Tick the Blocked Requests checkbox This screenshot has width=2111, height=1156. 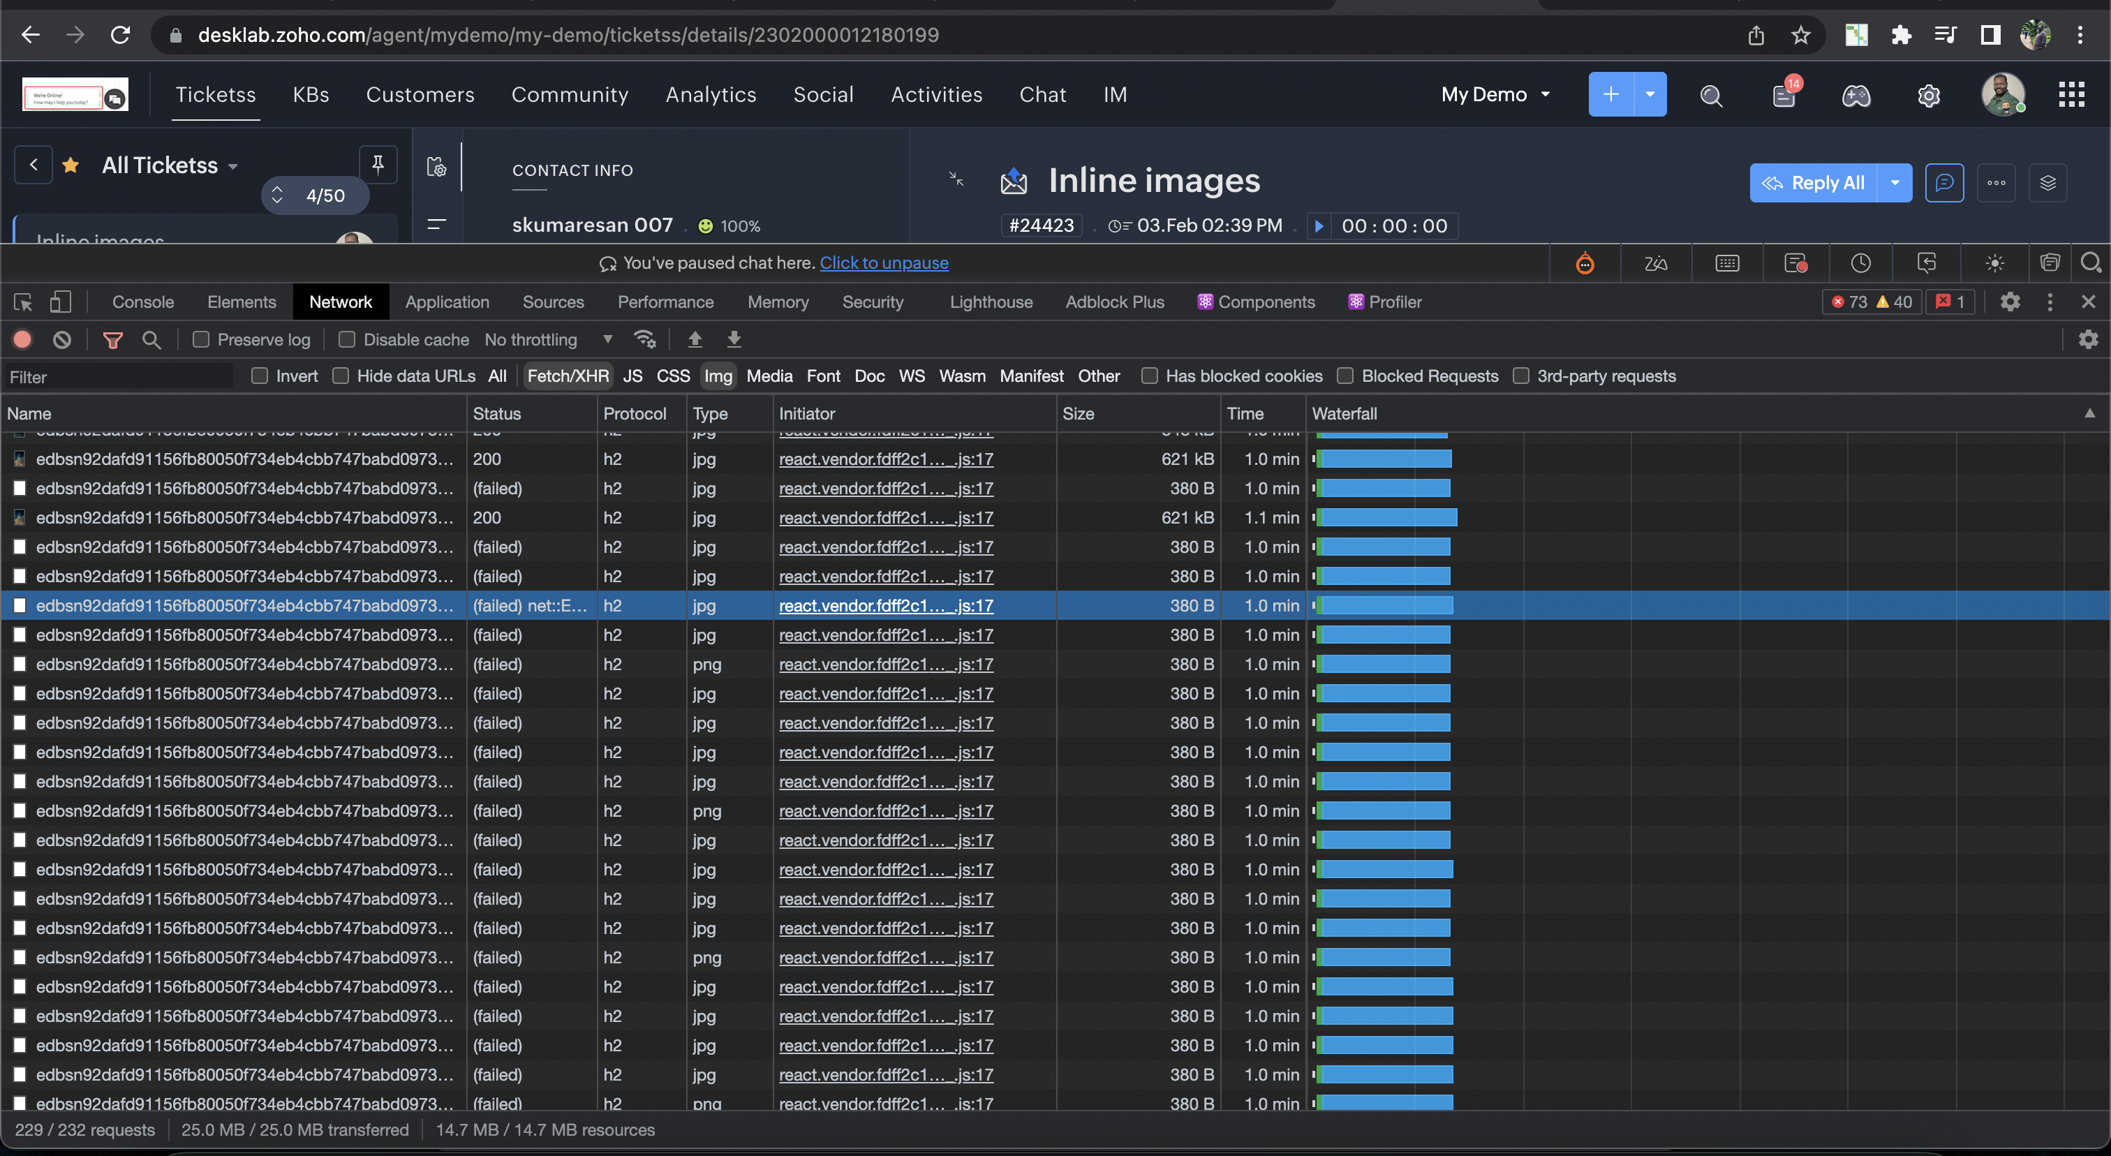(1345, 376)
